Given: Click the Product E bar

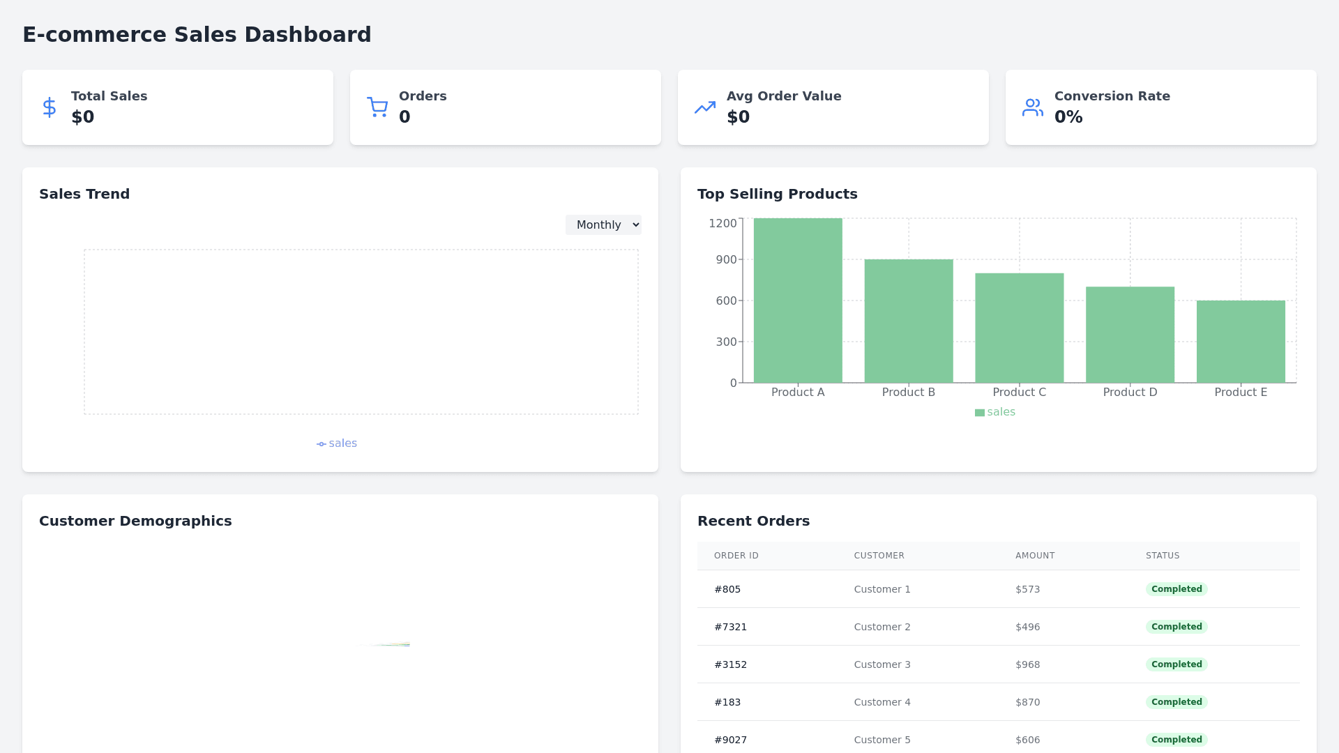Looking at the screenshot, I should 1241,342.
